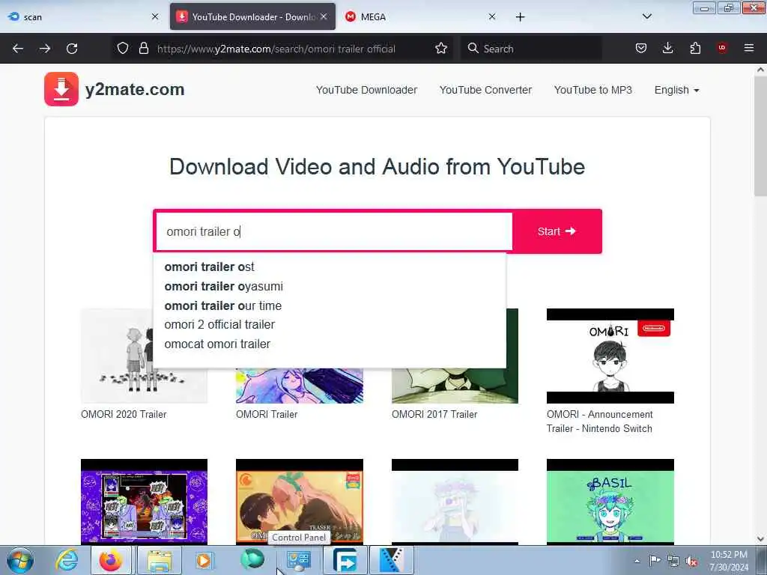767x575 pixels.
Task: Reload the y2mate page
Action: [72, 49]
